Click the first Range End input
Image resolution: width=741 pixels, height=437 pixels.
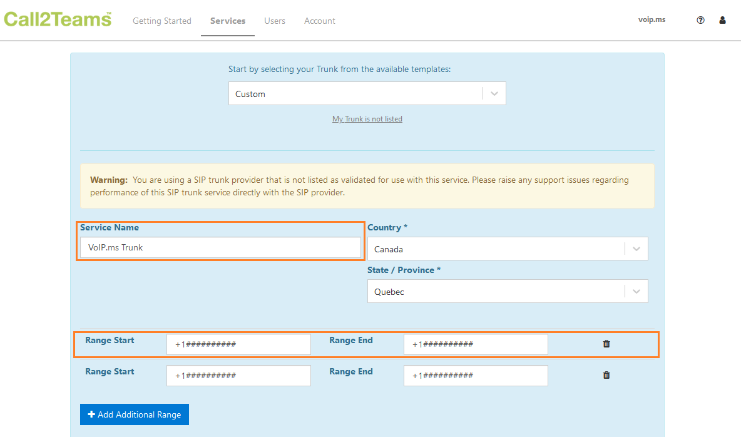[476, 344]
